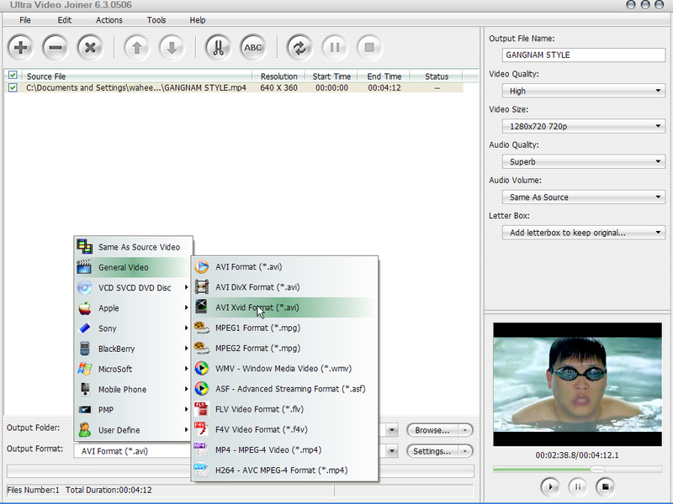This screenshot has height=504, width=673.
Task: Click the toolbar pause icon
Action: pyautogui.click(x=334, y=47)
